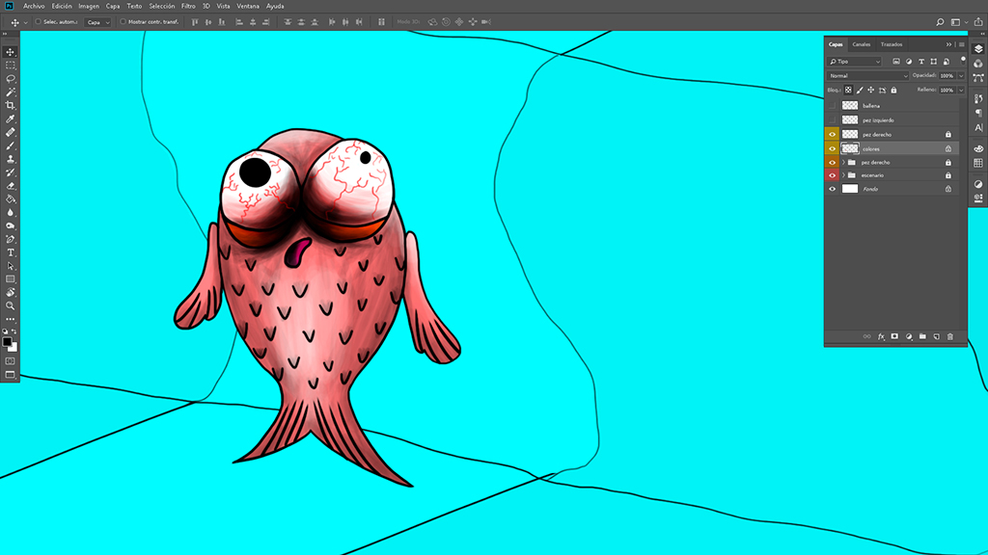The image size is (988, 555).
Task: Hide the Fondo layer
Action: 832,189
